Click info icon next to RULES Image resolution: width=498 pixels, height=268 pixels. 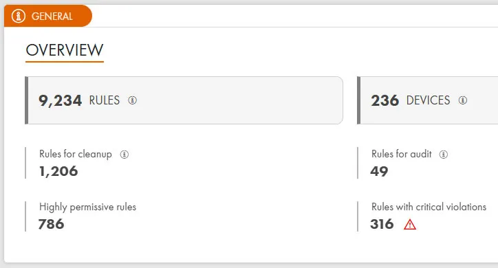coord(133,100)
